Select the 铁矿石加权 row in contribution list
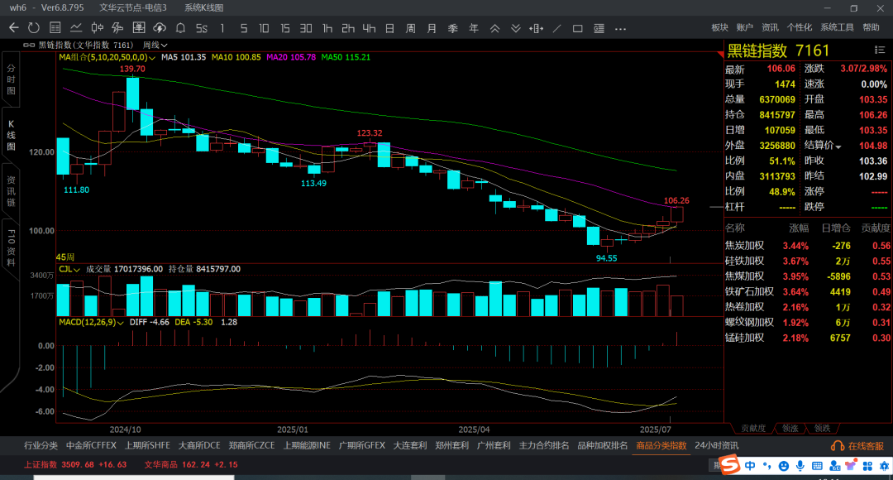Image resolution: width=893 pixels, height=480 pixels. point(807,292)
